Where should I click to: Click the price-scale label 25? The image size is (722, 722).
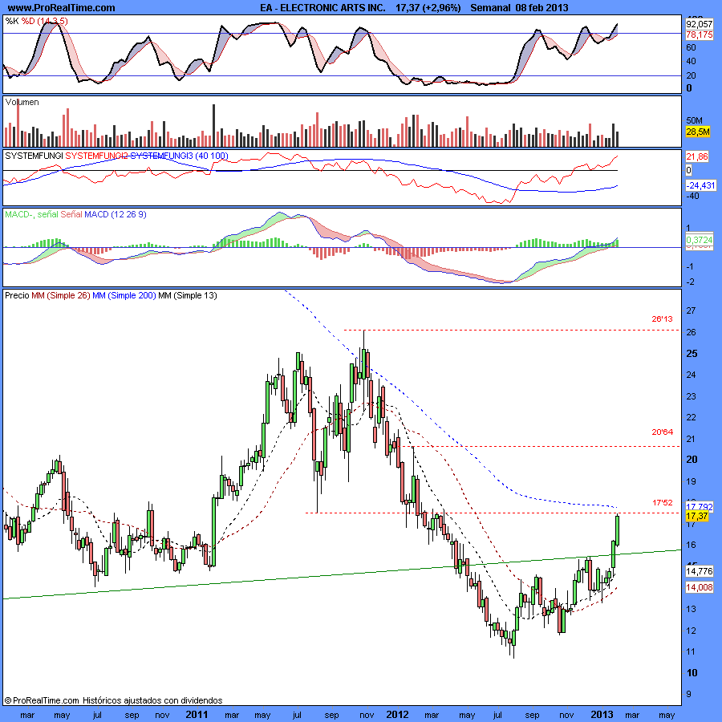tap(692, 354)
